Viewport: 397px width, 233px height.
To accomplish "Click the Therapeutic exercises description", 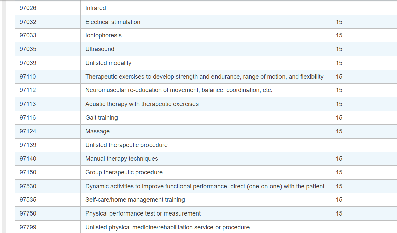I will tap(204, 77).
